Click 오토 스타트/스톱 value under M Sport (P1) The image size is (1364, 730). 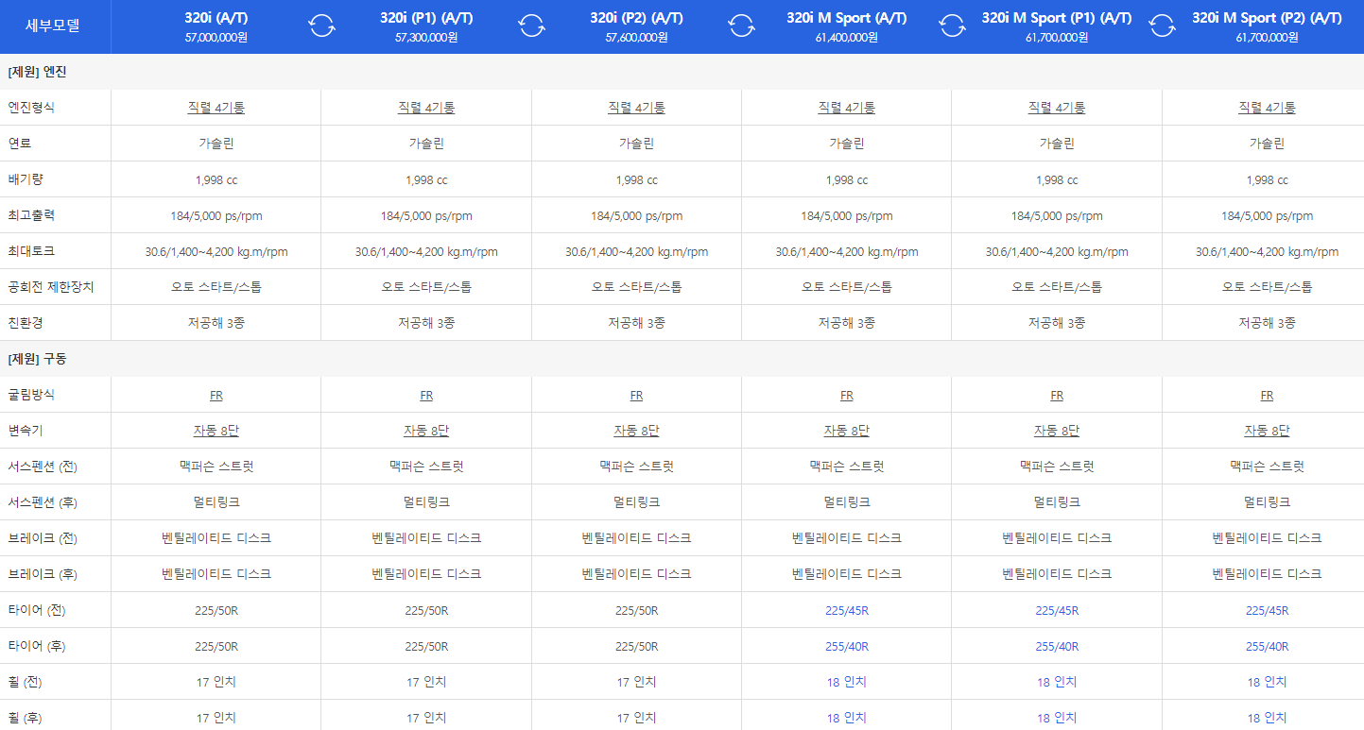(x=1057, y=287)
